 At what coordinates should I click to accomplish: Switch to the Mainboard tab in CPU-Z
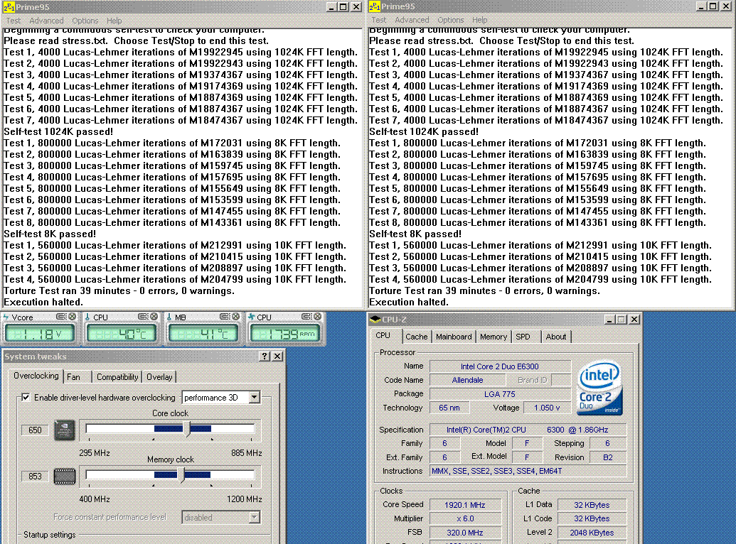(x=454, y=337)
